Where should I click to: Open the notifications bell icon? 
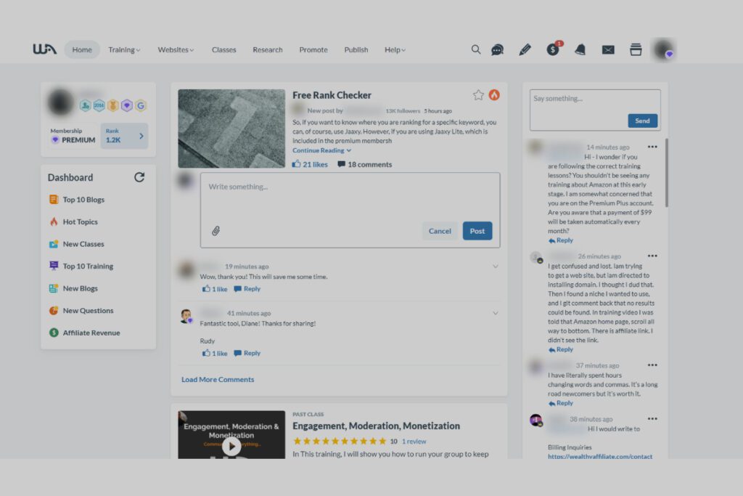(x=580, y=49)
